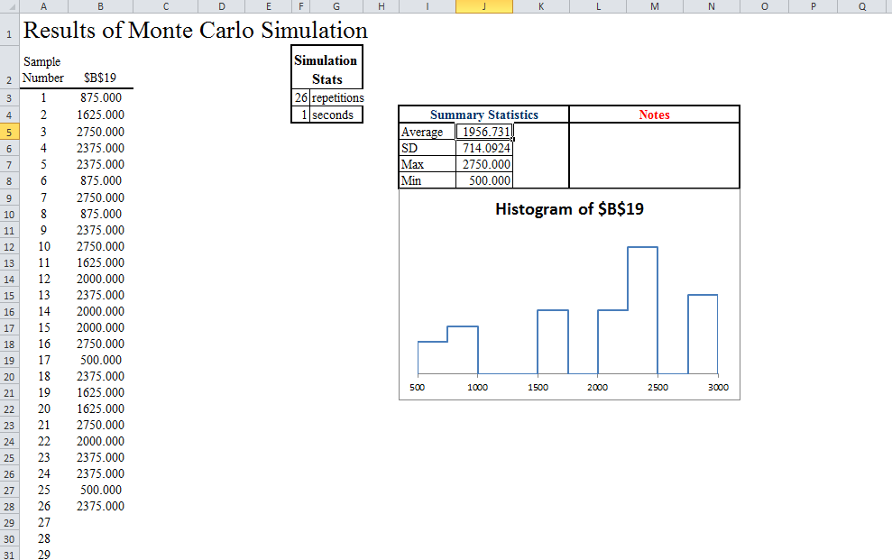Select sample 6's value 875.000
The width and height of the screenshot is (892, 560).
pos(101,180)
